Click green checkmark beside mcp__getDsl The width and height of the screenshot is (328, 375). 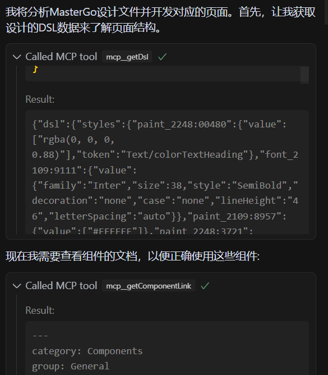[x=162, y=57]
